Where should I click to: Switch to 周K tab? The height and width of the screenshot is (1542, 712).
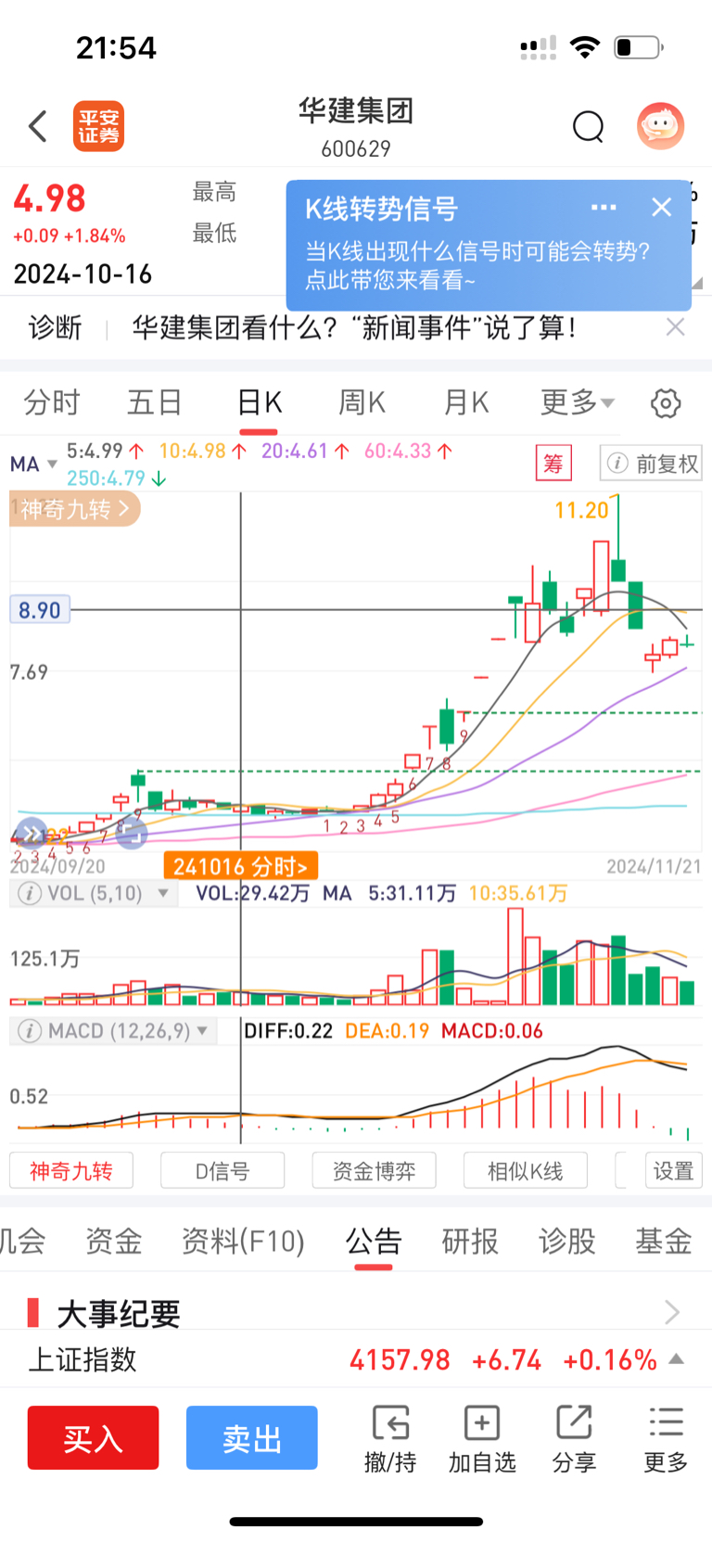point(362,402)
